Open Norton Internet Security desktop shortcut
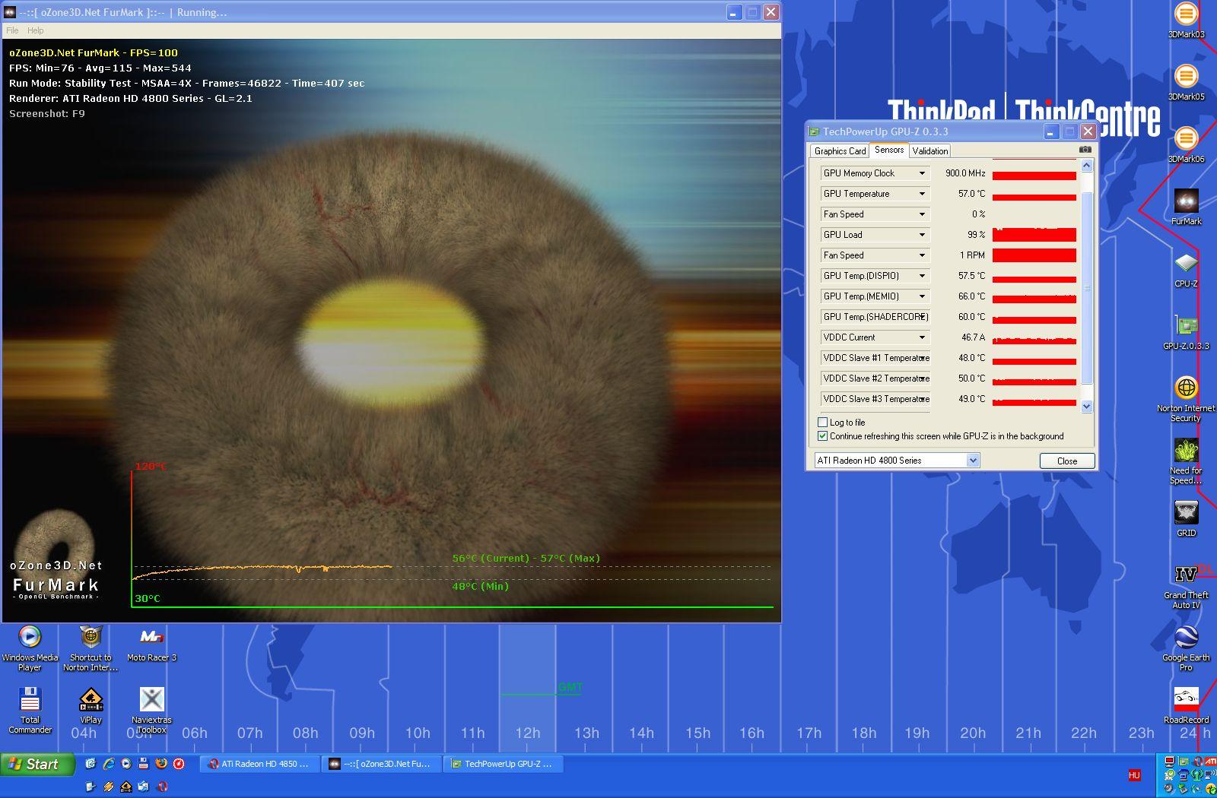The height and width of the screenshot is (798, 1217). tap(1186, 399)
